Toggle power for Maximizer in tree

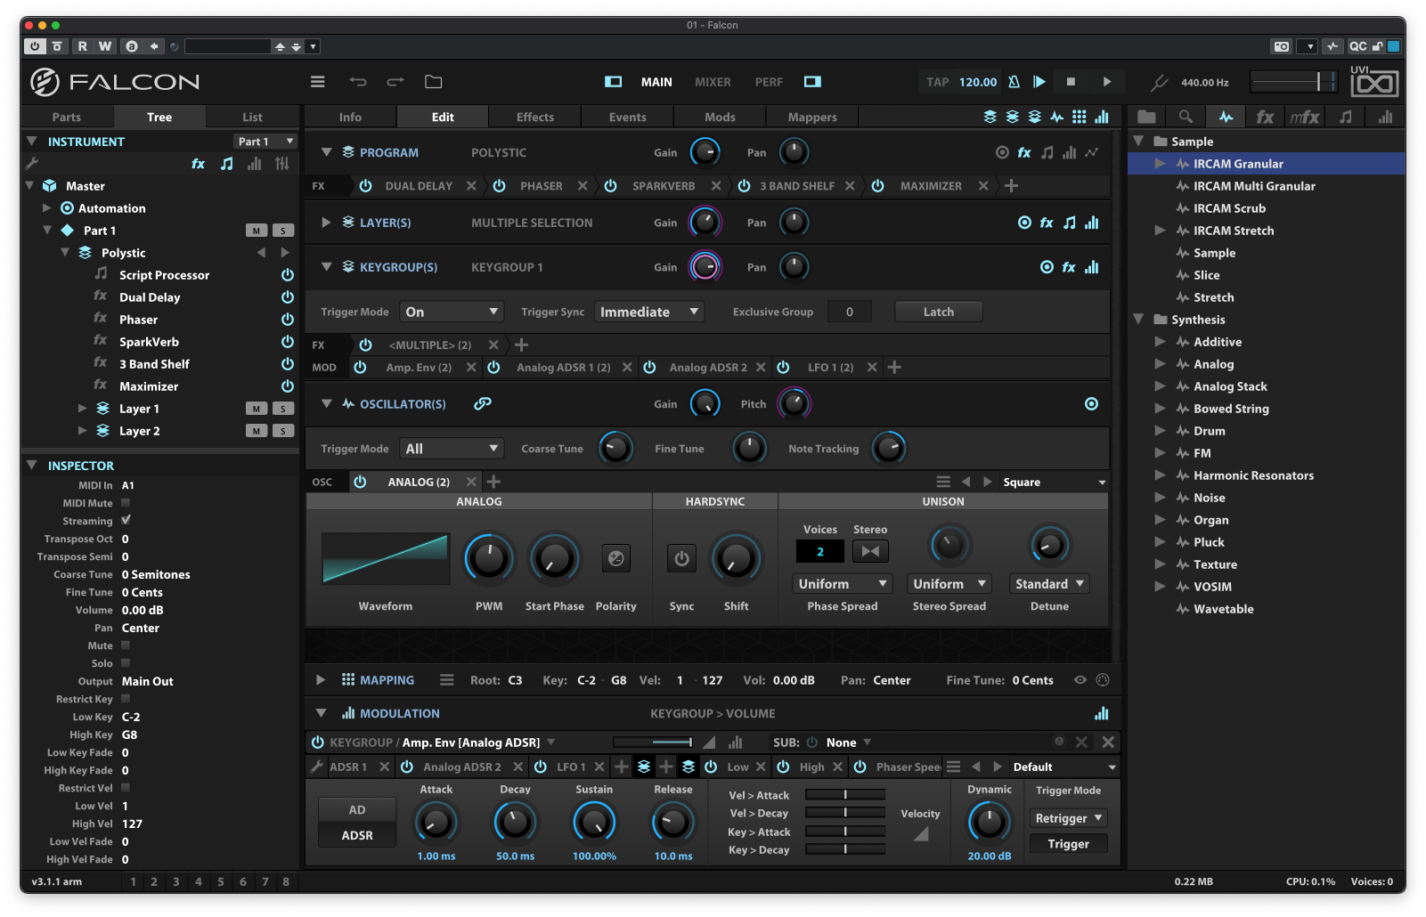[x=288, y=386]
